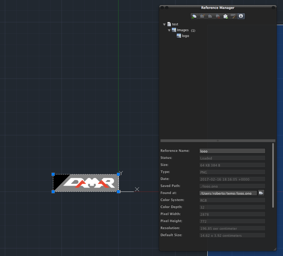
Task: Click the Color Depth value 32
Action: 232,207
